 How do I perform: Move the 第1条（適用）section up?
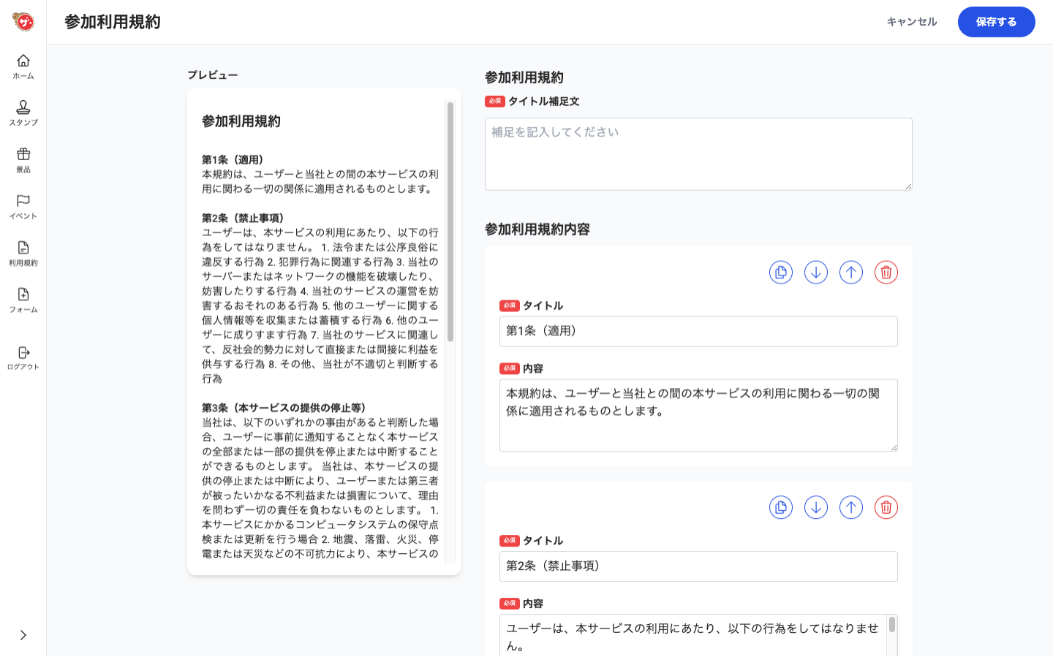pyautogui.click(x=850, y=272)
